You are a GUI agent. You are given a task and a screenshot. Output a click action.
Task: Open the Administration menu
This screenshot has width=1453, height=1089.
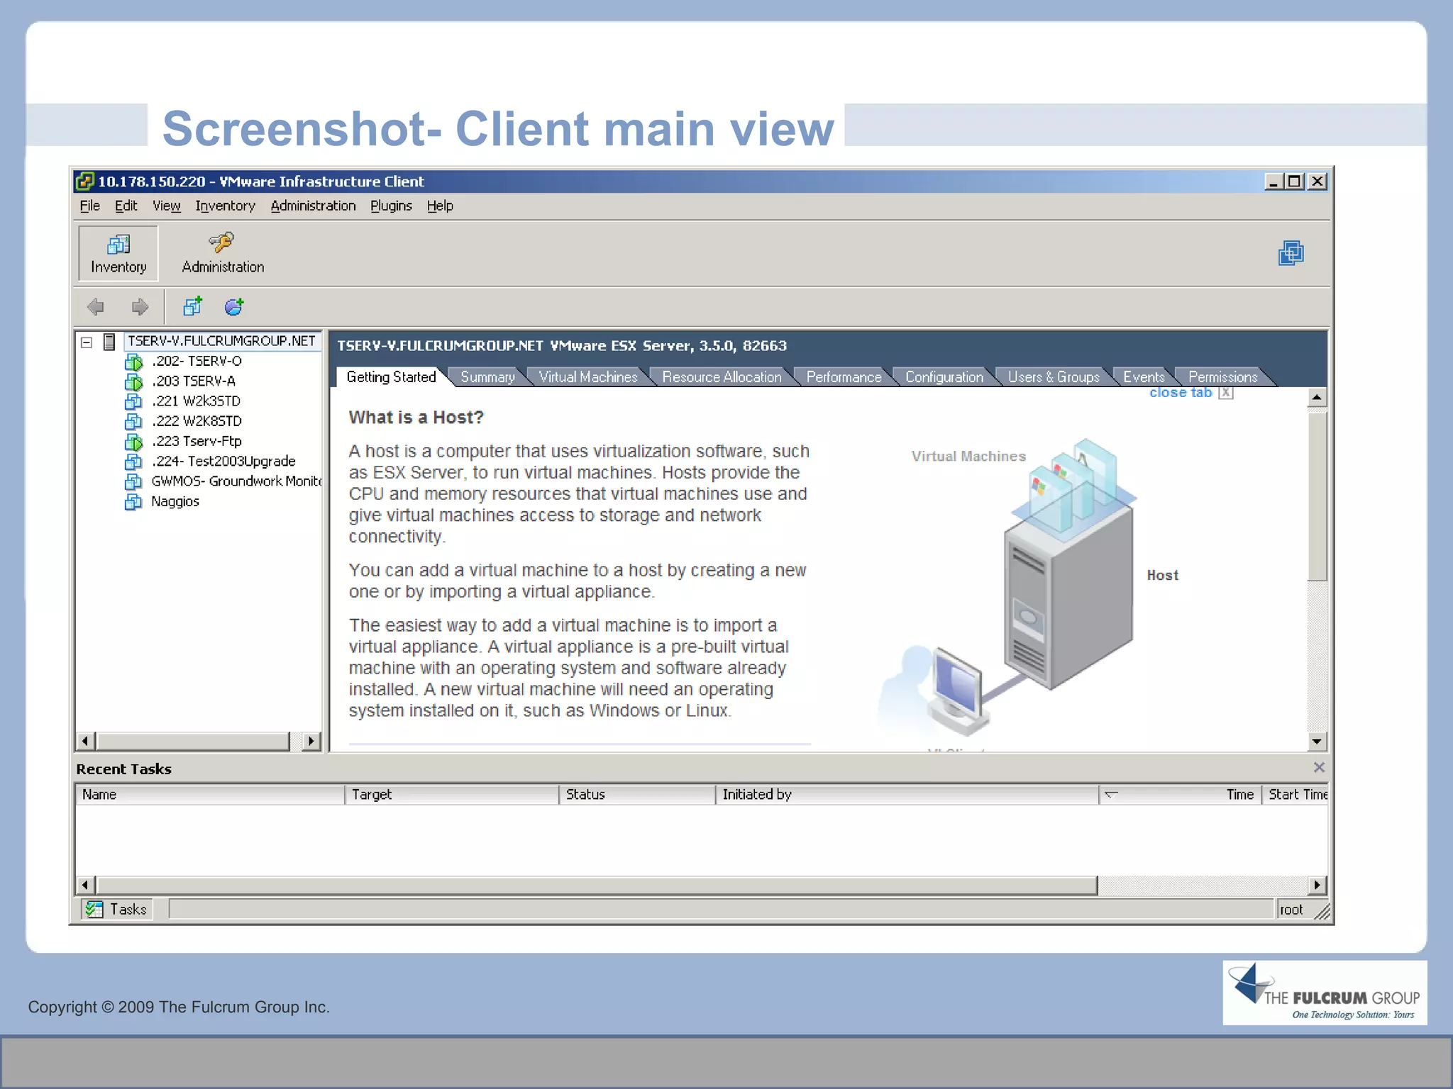(313, 206)
